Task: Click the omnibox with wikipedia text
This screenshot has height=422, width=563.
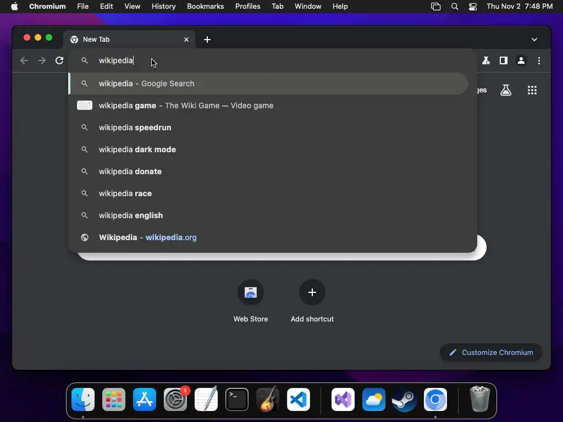Action: point(273,60)
